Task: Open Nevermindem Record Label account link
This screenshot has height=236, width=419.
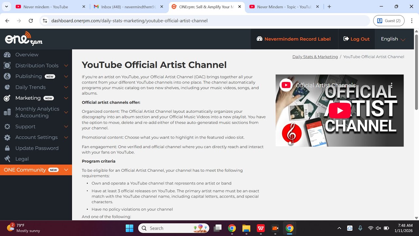Action: pos(294,39)
